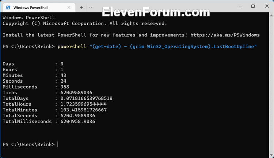Minimize the terminal window
The width and height of the screenshot is (274, 158).
point(239,6)
